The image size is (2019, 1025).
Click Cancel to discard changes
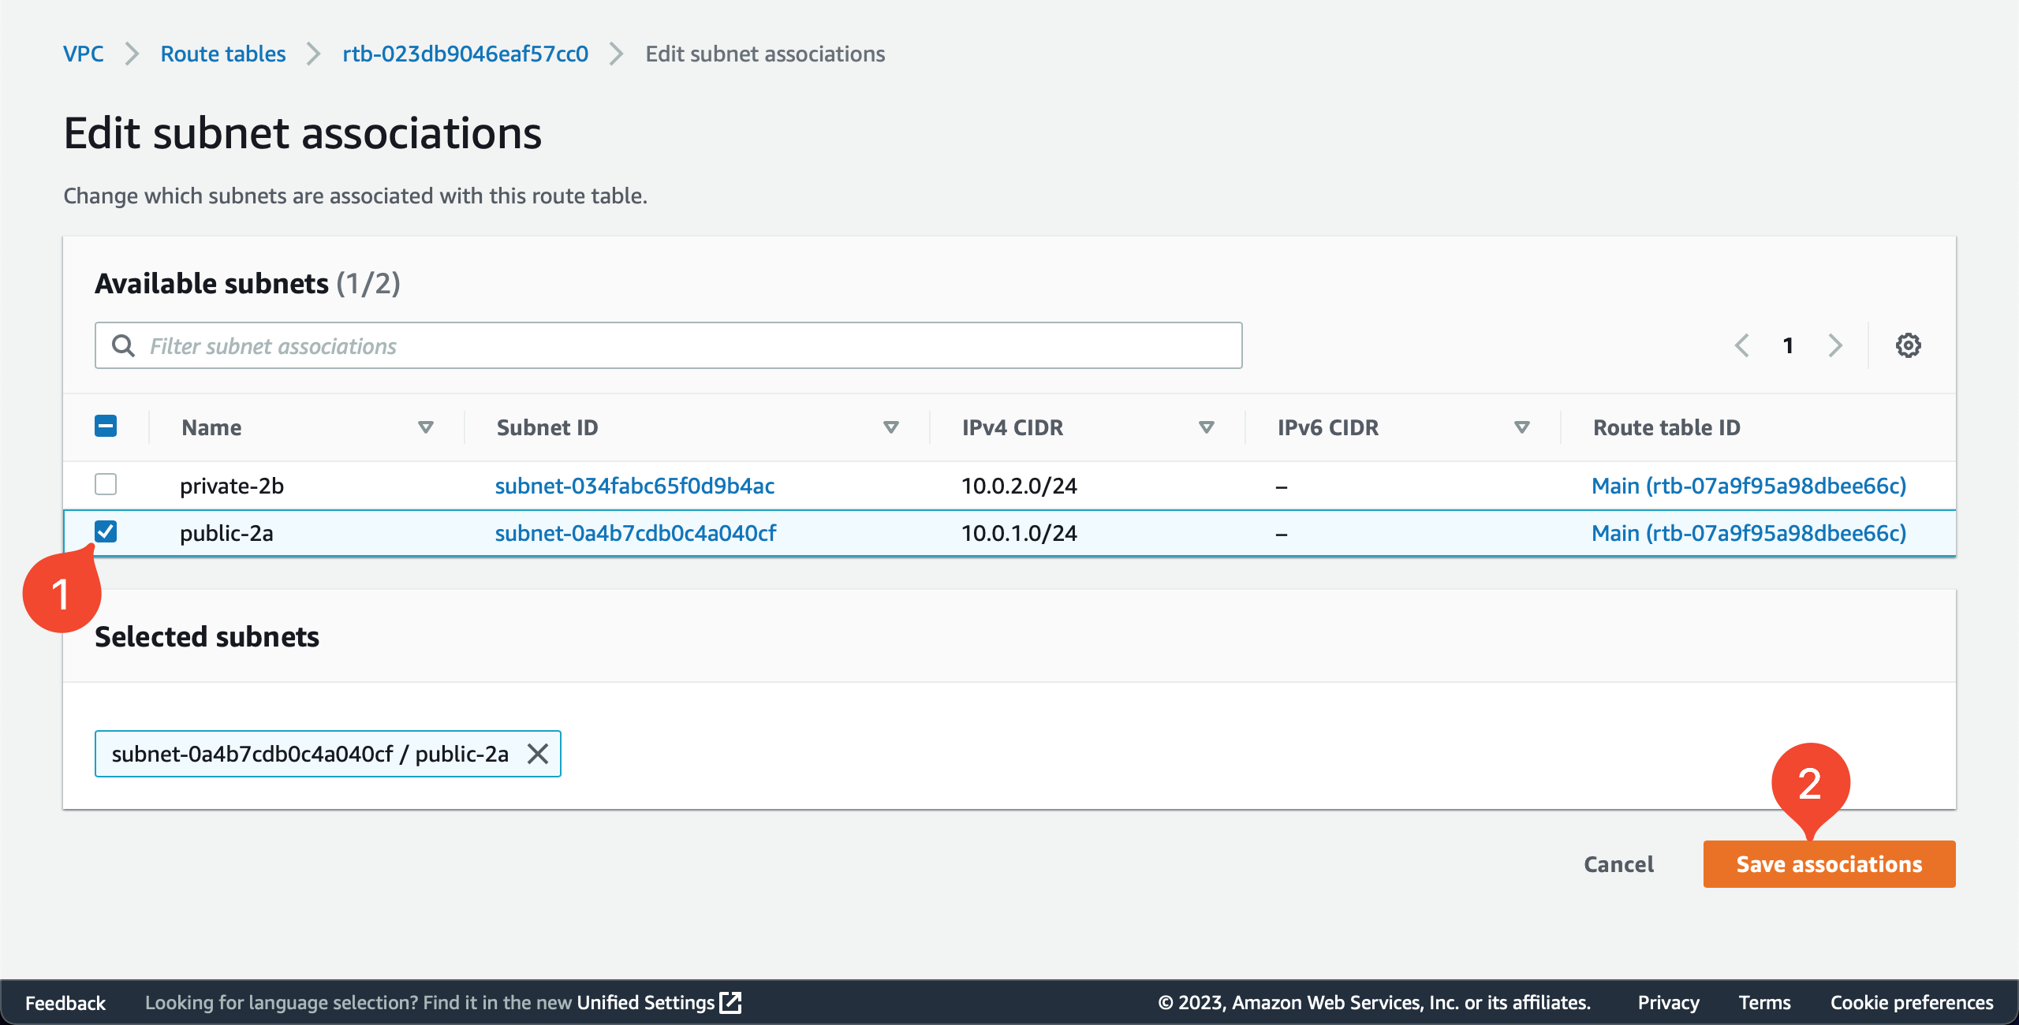(x=1618, y=863)
